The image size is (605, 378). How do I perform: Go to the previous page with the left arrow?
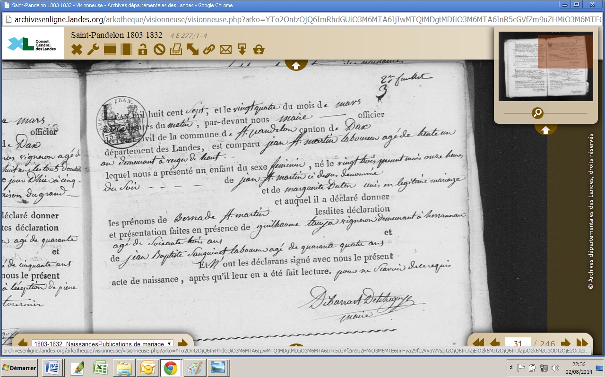coord(495,343)
